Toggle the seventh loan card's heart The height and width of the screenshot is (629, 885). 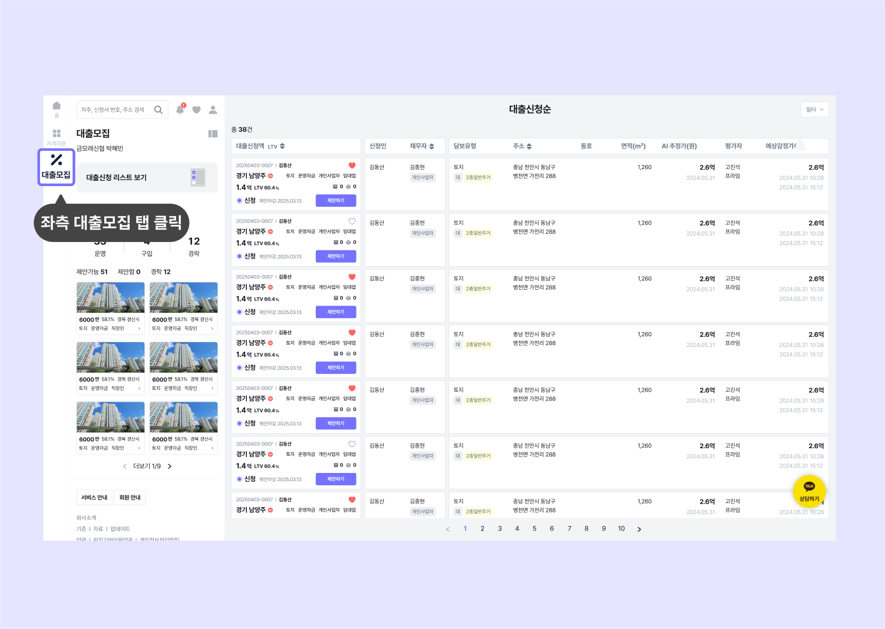point(352,499)
